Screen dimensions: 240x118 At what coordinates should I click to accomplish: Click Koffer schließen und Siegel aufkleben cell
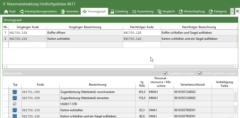point(199,33)
